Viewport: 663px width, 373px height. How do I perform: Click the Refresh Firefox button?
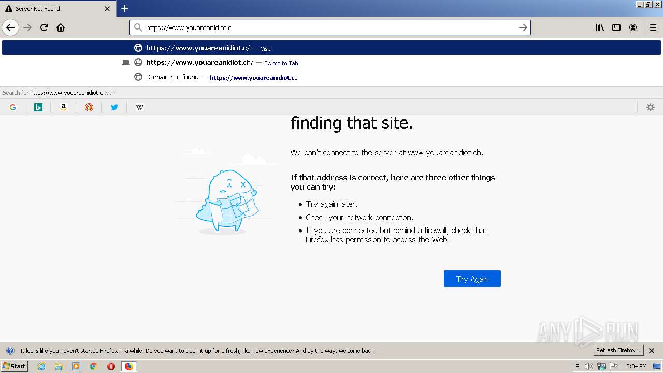click(618, 350)
